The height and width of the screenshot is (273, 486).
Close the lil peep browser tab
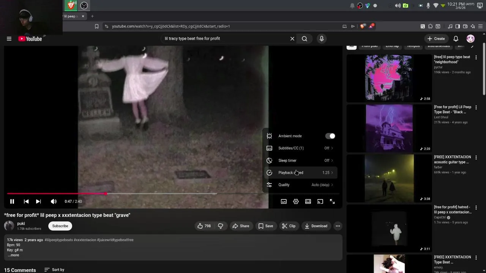[x=83, y=16]
